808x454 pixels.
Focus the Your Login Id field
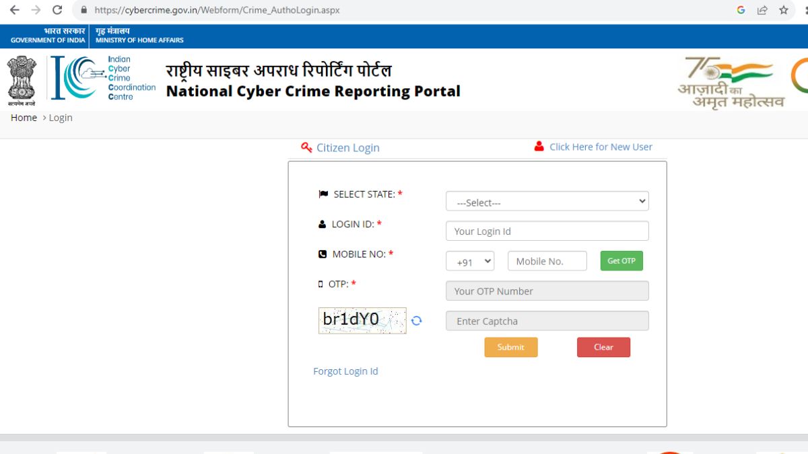click(547, 231)
